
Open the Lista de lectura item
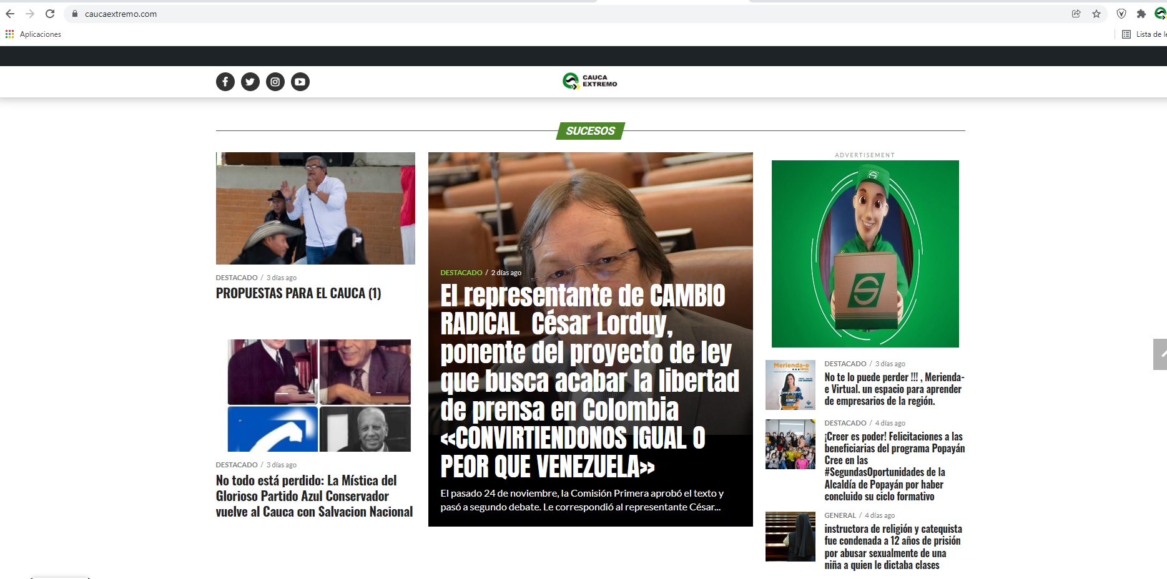click(1148, 34)
